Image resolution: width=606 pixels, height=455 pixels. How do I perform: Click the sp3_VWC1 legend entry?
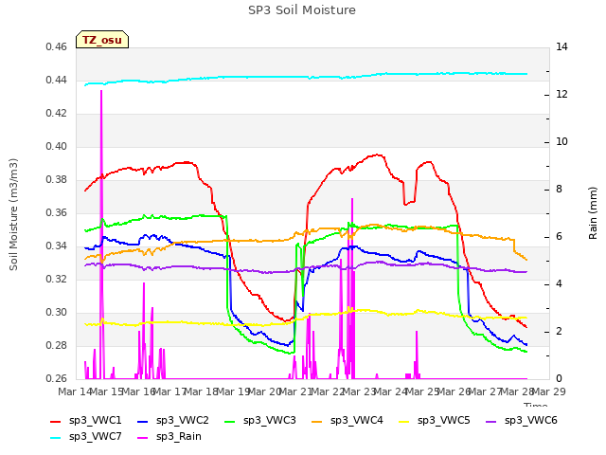tap(86, 421)
